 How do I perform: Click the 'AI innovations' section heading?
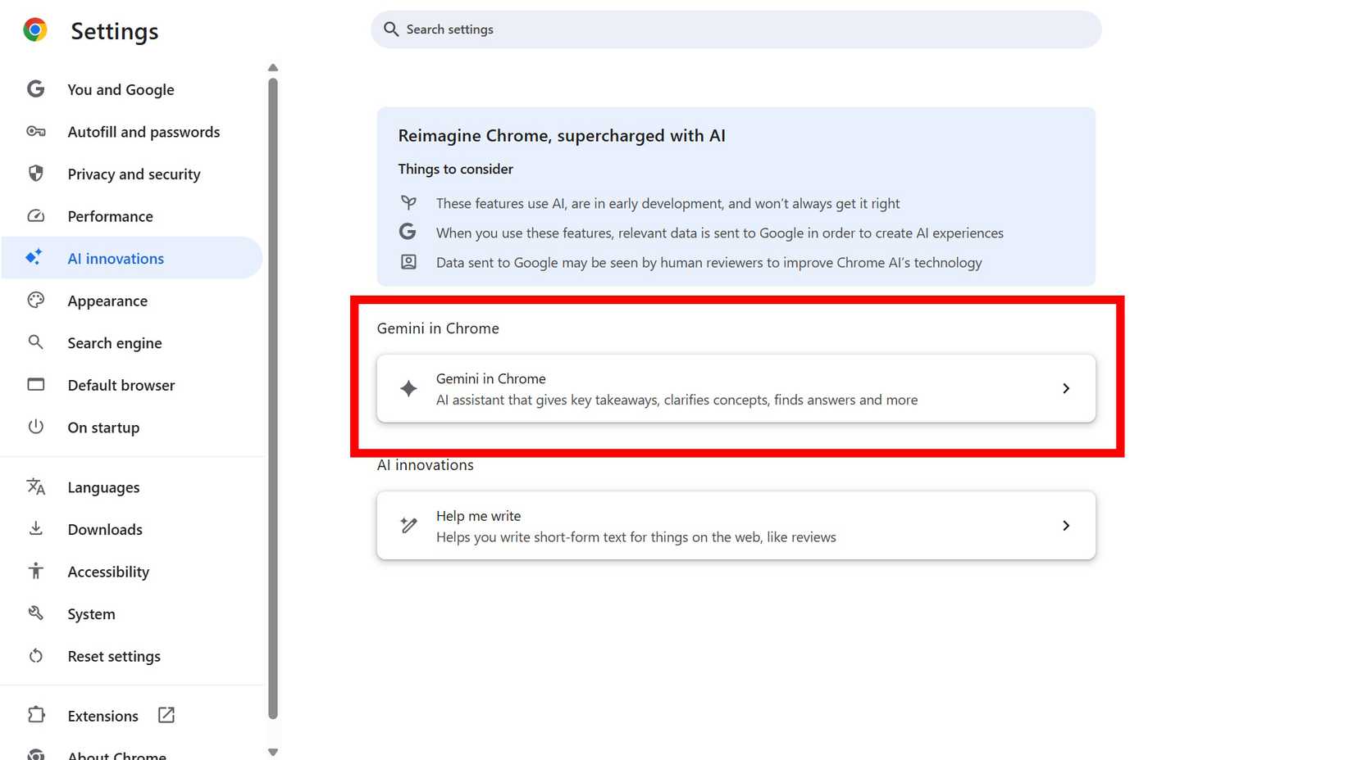425,465
